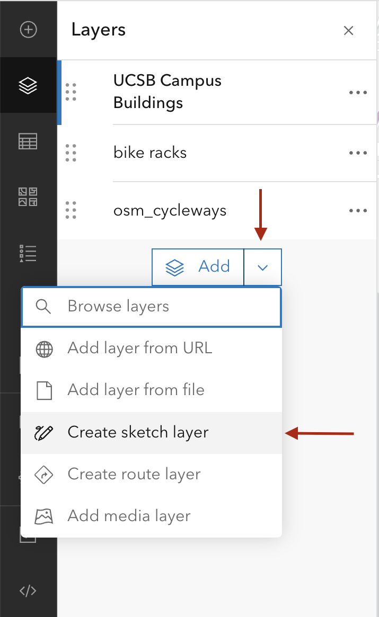Open the Legend icon in sidebar
The height and width of the screenshot is (617, 379).
click(28, 253)
